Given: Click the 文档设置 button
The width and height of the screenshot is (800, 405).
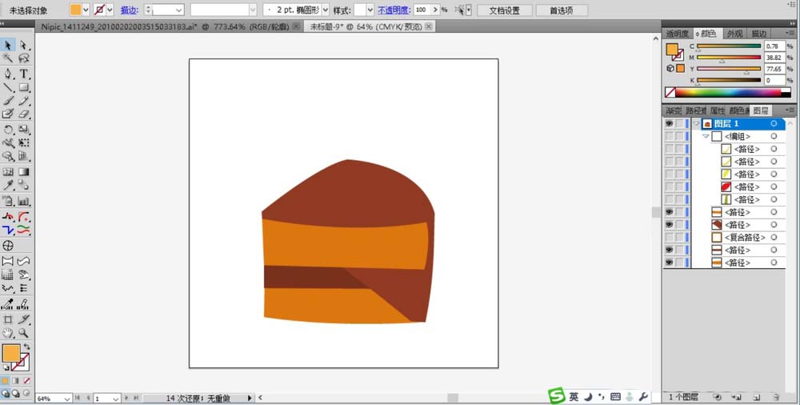Looking at the screenshot, I should (504, 10).
